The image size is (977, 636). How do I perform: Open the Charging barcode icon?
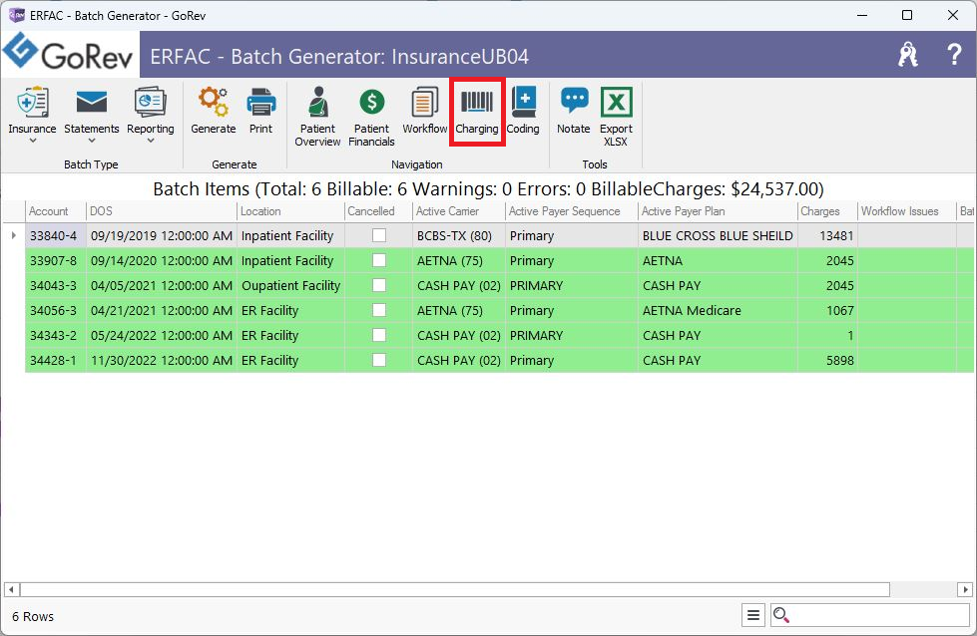(477, 102)
